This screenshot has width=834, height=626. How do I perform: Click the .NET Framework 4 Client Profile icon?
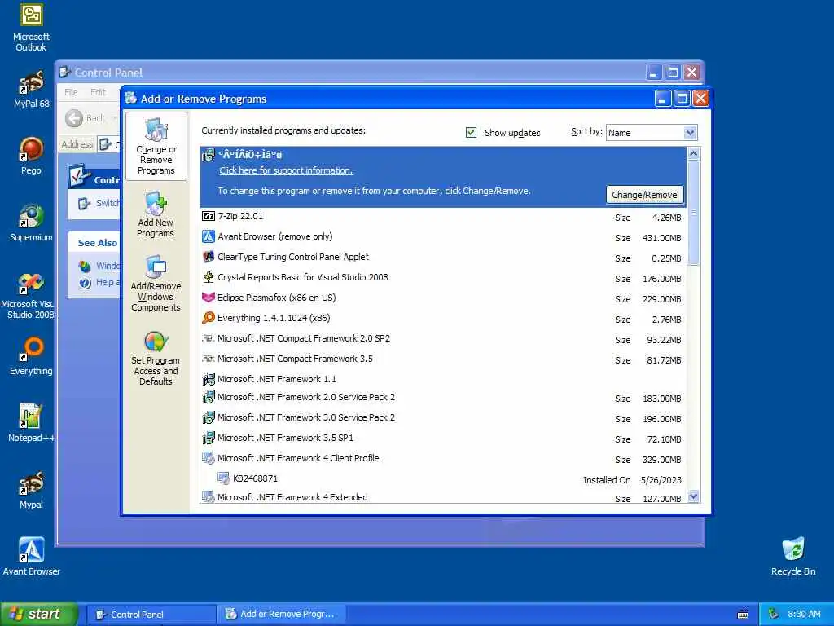coord(208,458)
